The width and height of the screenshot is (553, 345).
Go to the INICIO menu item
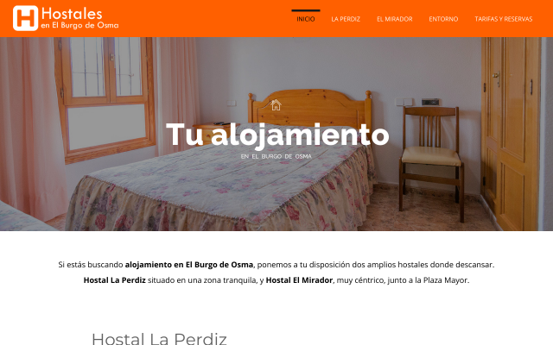[x=305, y=19]
